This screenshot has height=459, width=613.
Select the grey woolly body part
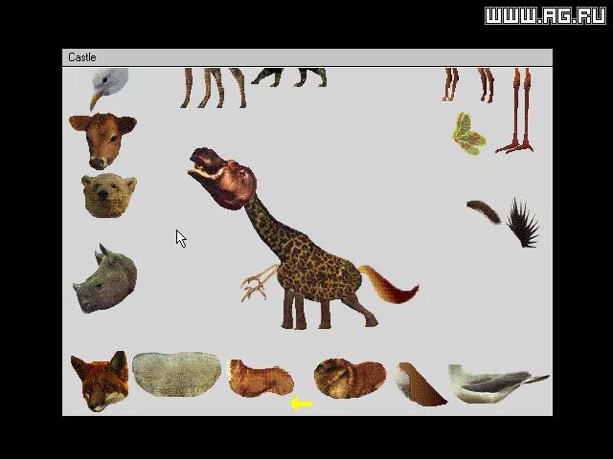tap(176, 374)
